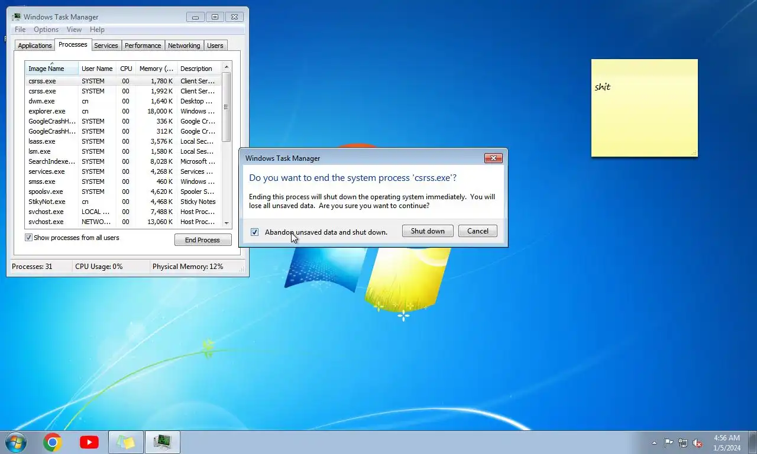Launch Google Chrome from the taskbar
The height and width of the screenshot is (454, 757).
click(x=53, y=442)
